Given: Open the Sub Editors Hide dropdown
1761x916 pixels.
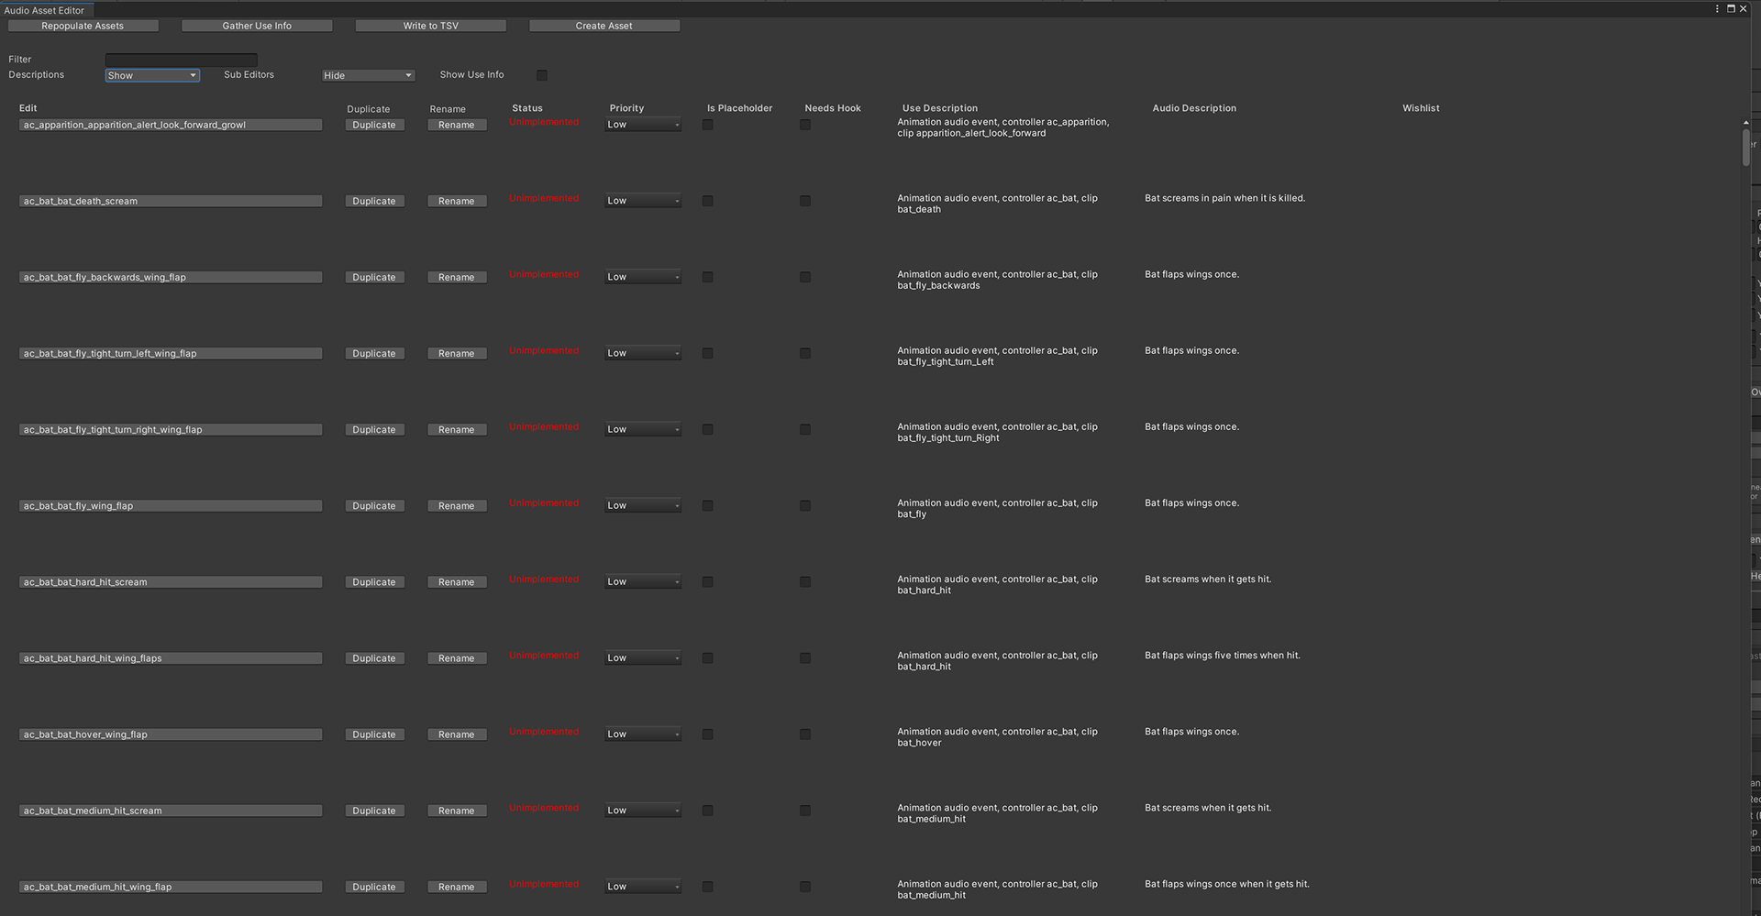Looking at the screenshot, I should point(368,75).
